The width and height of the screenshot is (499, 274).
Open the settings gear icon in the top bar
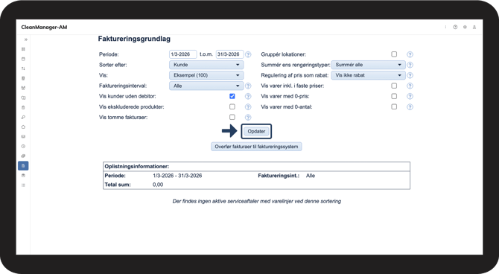[465, 28]
